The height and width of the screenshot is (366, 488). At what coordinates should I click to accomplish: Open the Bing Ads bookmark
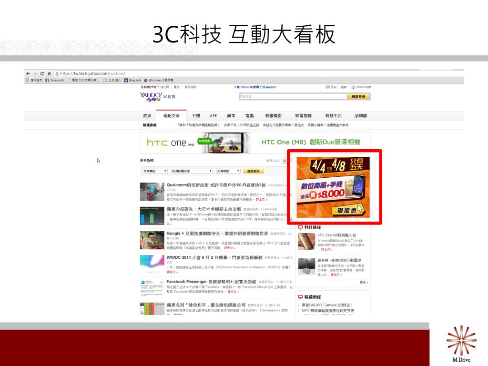pyautogui.click(x=132, y=80)
